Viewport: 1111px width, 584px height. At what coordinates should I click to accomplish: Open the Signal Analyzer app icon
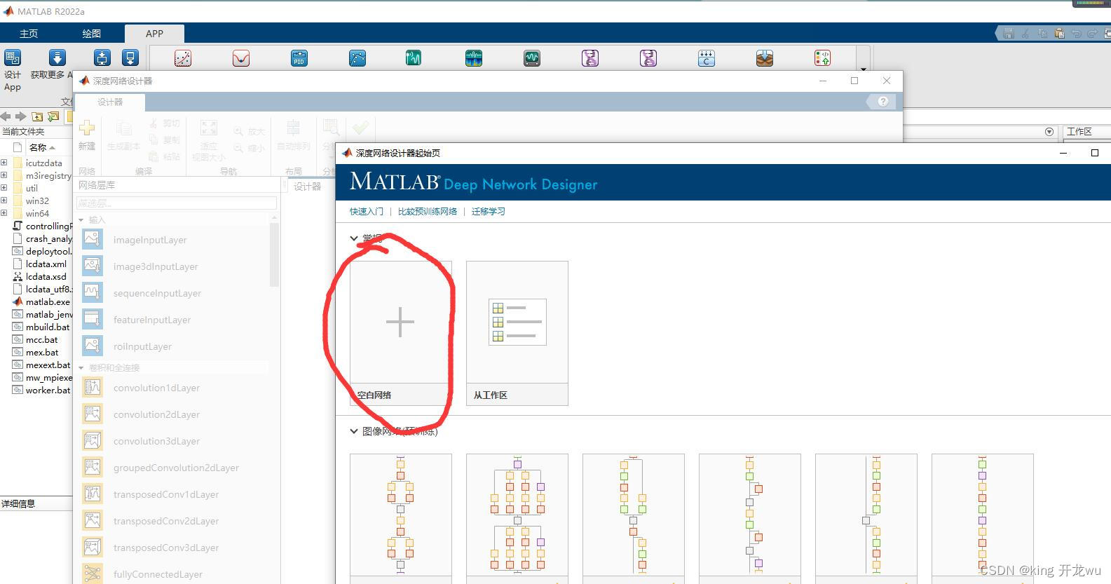click(x=414, y=59)
